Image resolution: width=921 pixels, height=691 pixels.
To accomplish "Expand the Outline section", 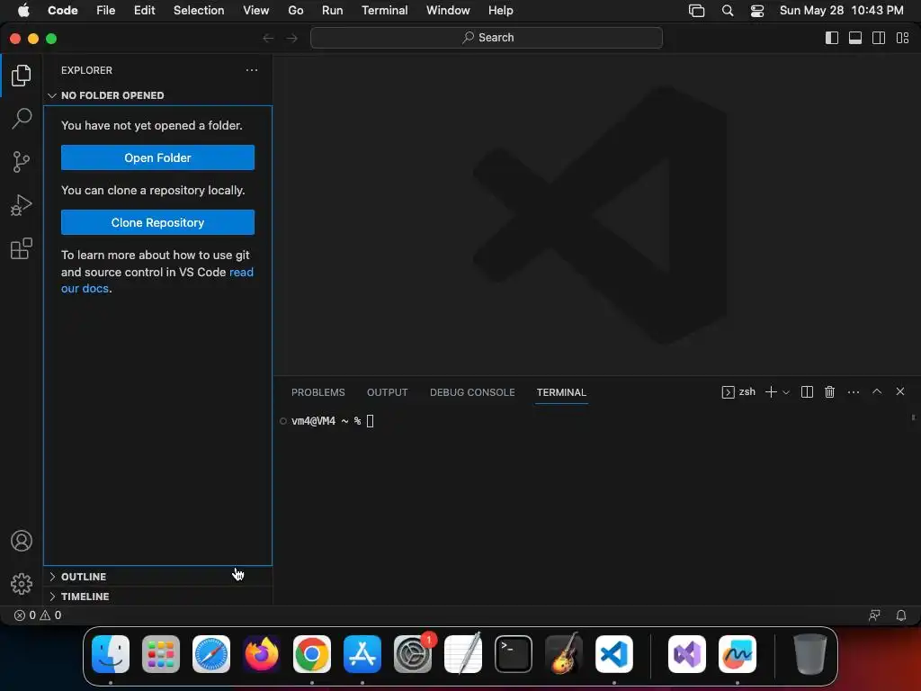I will (157, 577).
